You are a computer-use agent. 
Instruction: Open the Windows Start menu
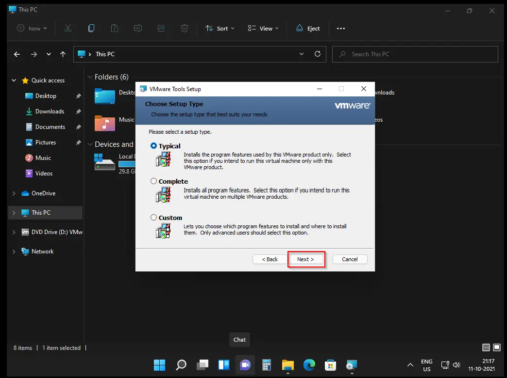(159, 365)
